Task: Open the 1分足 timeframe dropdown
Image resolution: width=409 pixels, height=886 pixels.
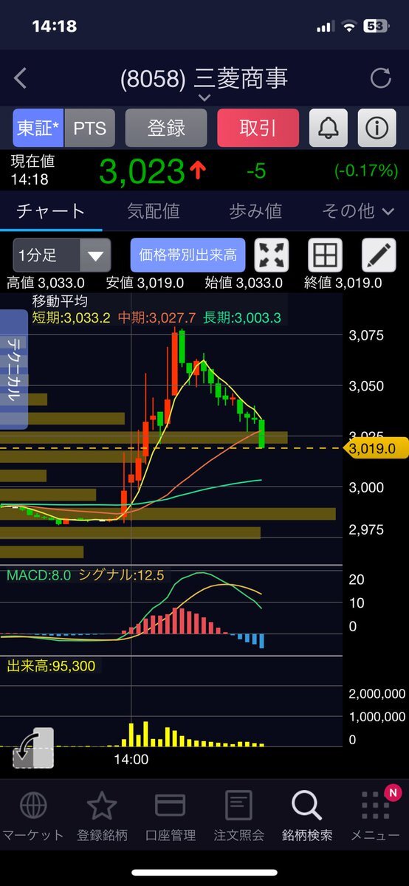Action: click(x=62, y=255)
